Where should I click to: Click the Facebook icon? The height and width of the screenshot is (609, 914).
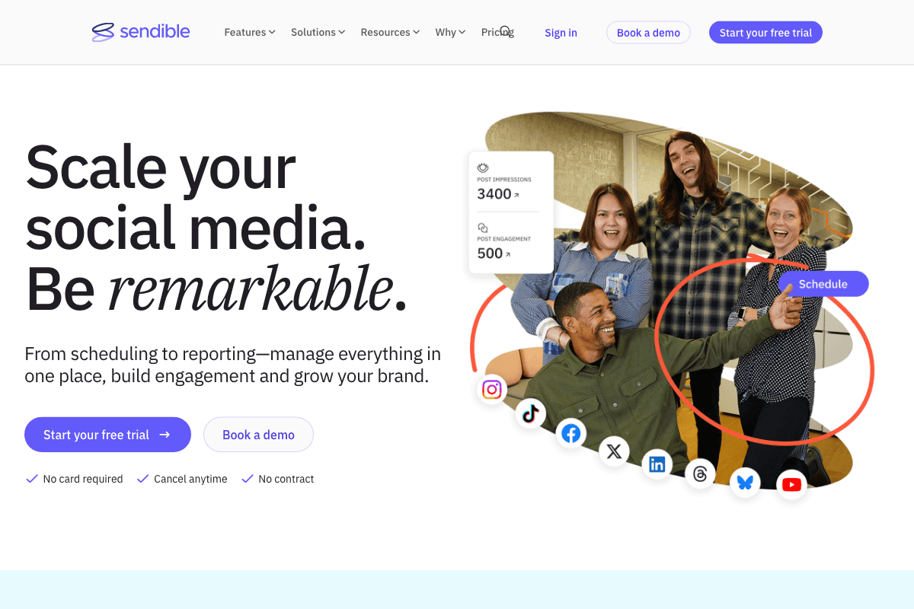[570, 433]
